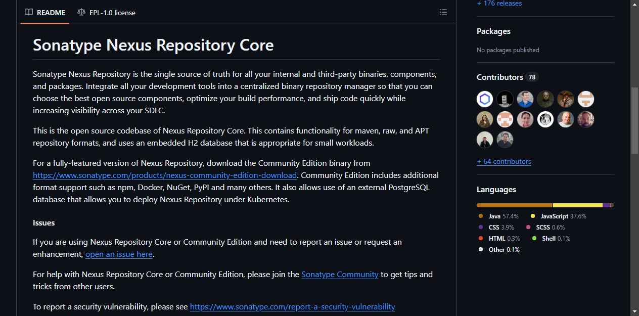Screen dimensions: 639x316
Task: Open the black-and-white cartoon drawing avatar
Action: click(x=545, y=119)
